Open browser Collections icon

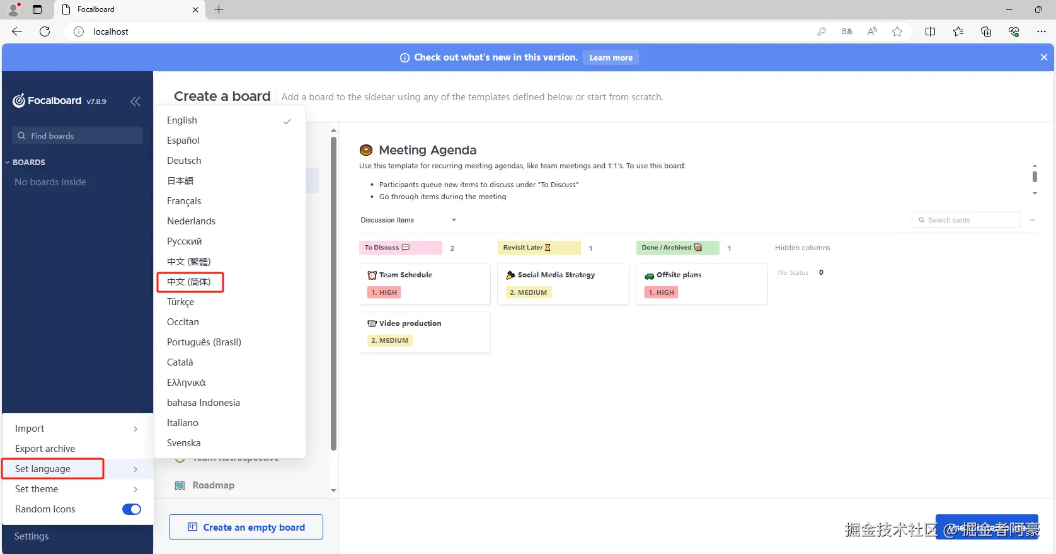(x=986, y=32)
